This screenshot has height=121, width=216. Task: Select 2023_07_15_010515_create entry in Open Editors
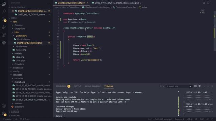[32, 14]
